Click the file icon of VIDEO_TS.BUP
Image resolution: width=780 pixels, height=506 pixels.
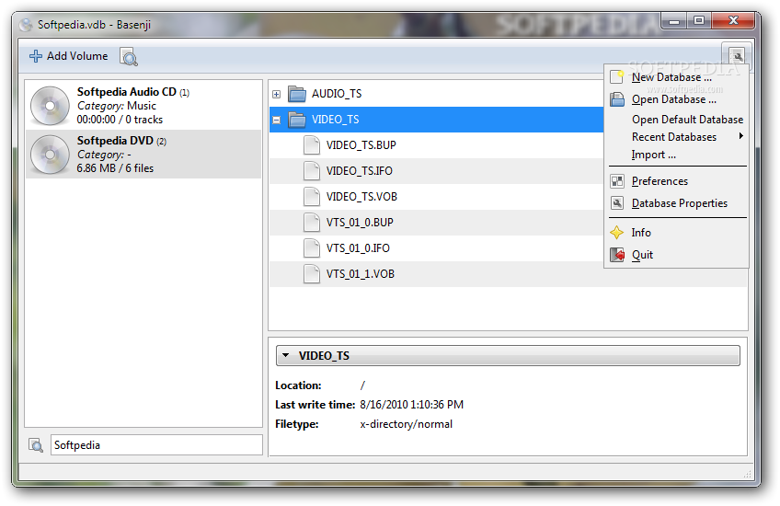(x=312, y=145)
